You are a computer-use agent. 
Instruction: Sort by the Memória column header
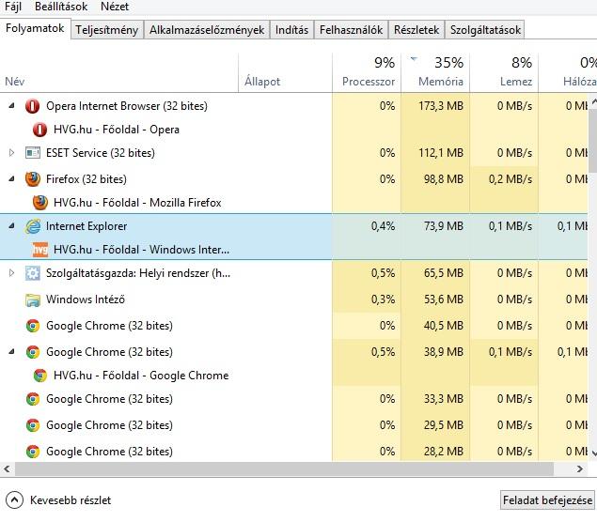[x=435, y=72]
